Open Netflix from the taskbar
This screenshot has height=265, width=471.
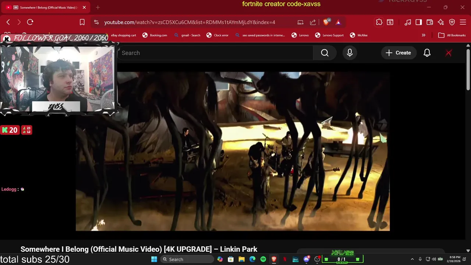[285, 259]
